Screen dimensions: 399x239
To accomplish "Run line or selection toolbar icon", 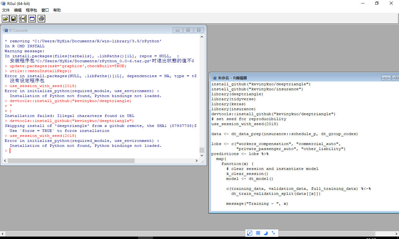I will click(x=23, y=19).
